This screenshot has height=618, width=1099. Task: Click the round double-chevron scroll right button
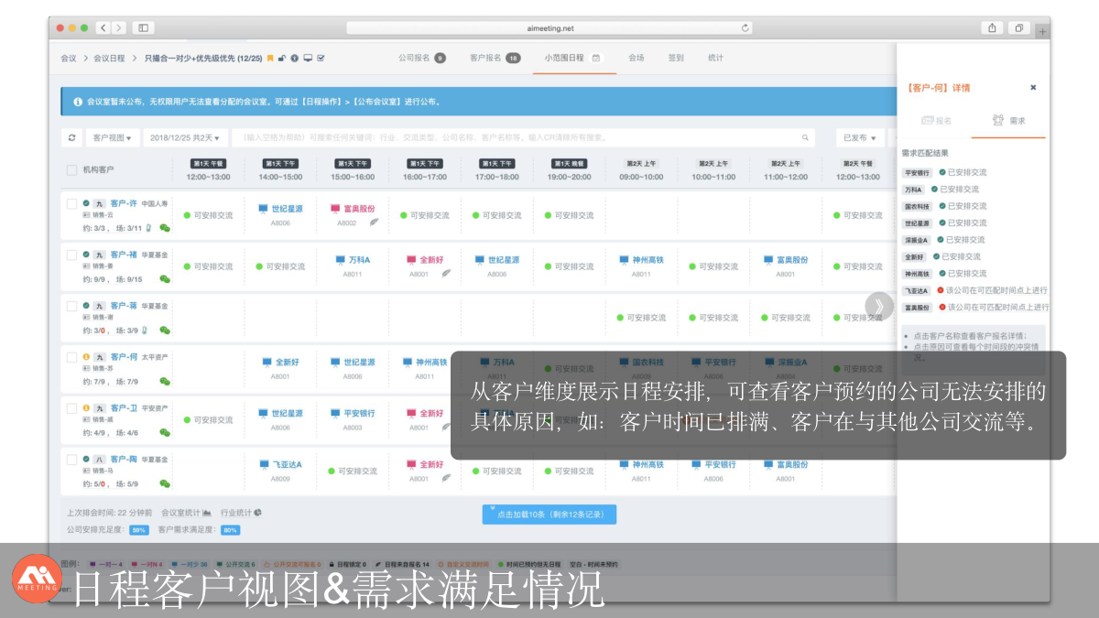point(879,306)
